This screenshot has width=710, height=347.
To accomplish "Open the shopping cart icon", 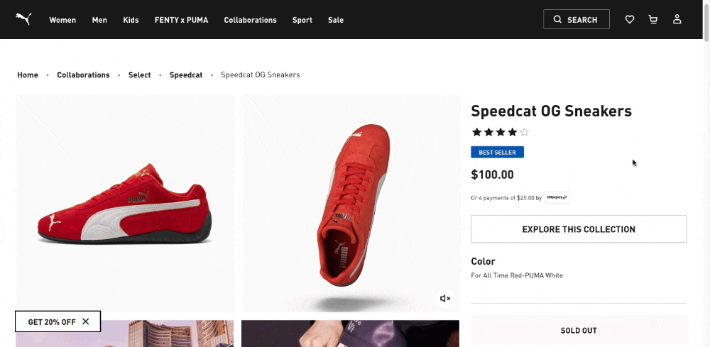I will tap(653, 20).
